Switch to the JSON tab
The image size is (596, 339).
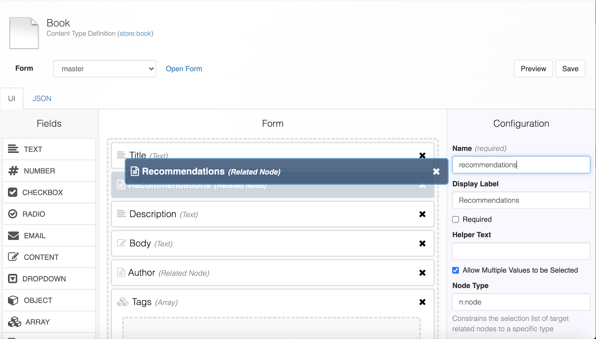pyautogui.click(x=42, y=99)
